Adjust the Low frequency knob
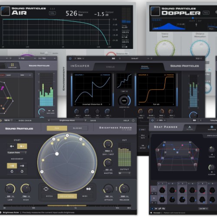Viewport: 217px width, 217px height. pos(10,189)
